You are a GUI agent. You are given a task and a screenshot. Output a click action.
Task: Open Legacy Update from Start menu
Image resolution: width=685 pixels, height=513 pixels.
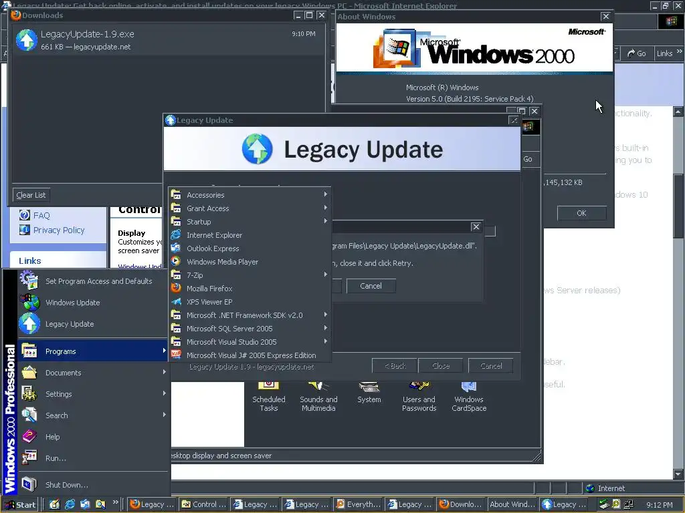click(x=92, y=324)
